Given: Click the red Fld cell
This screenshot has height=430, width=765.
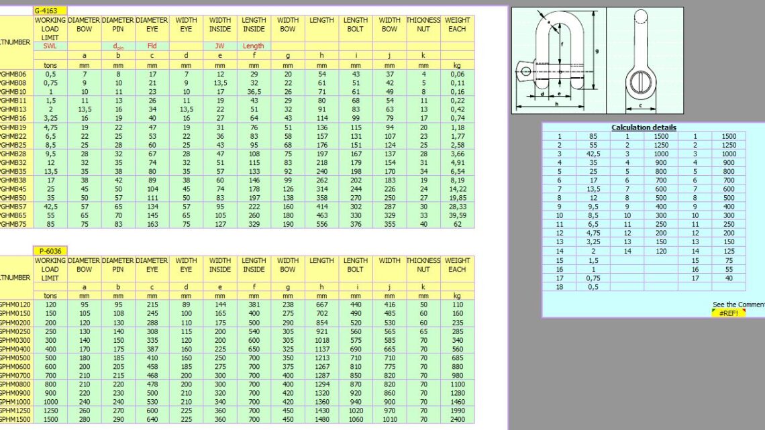Looking at the screenshot, I should (152, 46).
